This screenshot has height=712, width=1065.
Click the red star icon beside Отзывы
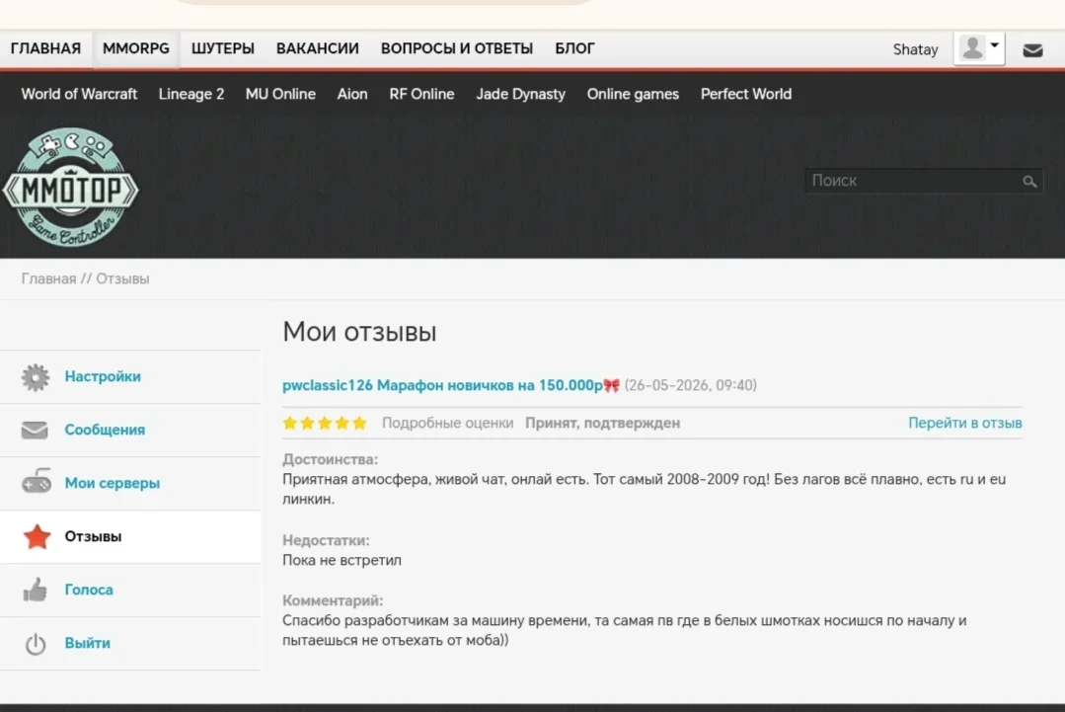[37, 537]
